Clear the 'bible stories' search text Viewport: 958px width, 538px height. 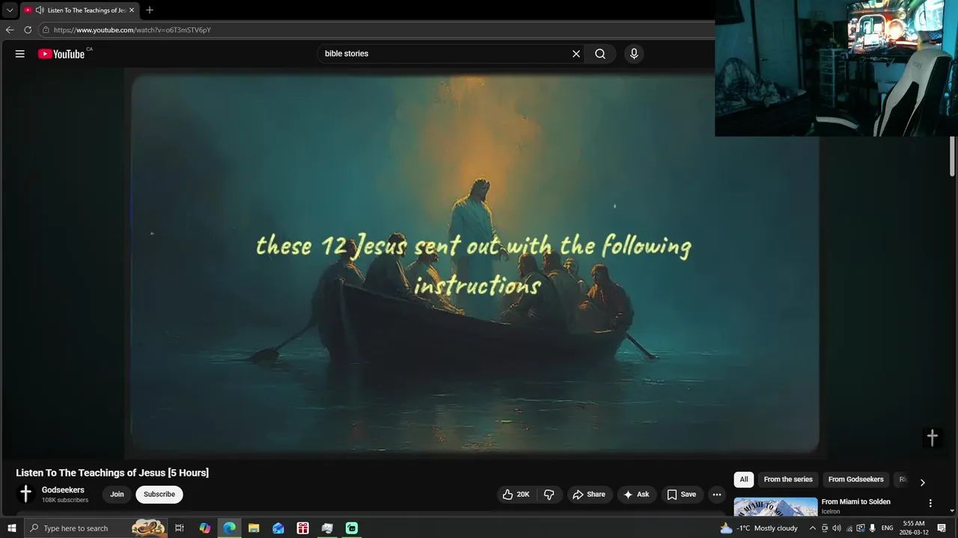click(576, 54)
